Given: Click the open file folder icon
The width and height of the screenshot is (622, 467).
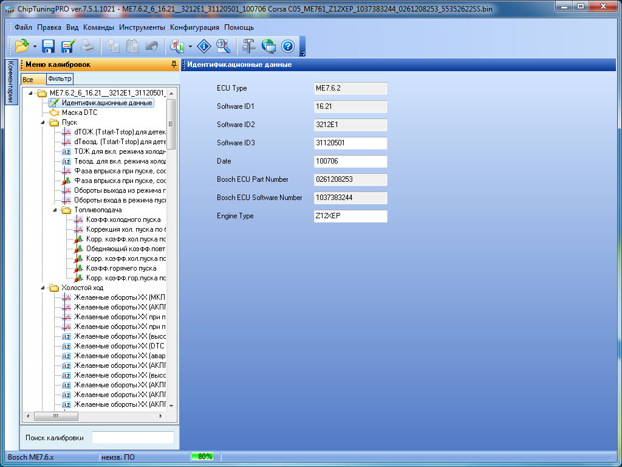Looking at the screenshot, I should pos(22,46).
